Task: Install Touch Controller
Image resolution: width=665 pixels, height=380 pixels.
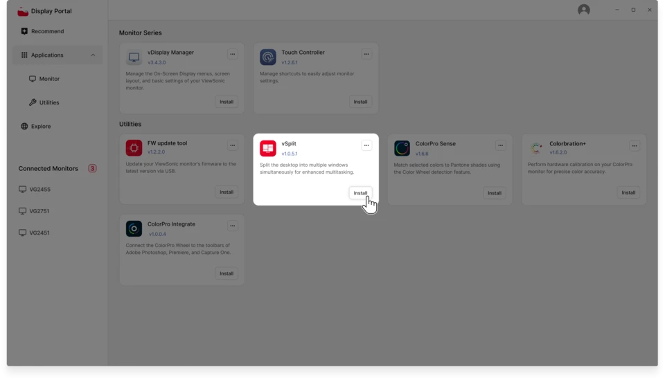Action: pyautogui.click(x=360, y=102)
